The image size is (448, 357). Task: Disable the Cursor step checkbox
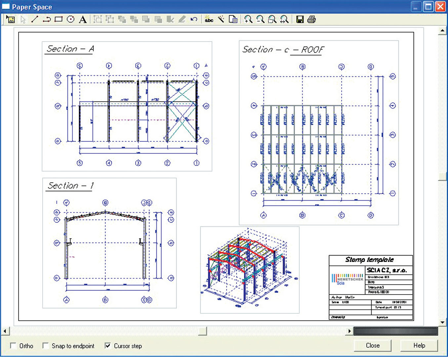[x=108, y=346]
